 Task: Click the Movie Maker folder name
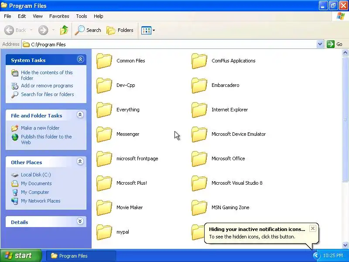click(x=130, y=207)
